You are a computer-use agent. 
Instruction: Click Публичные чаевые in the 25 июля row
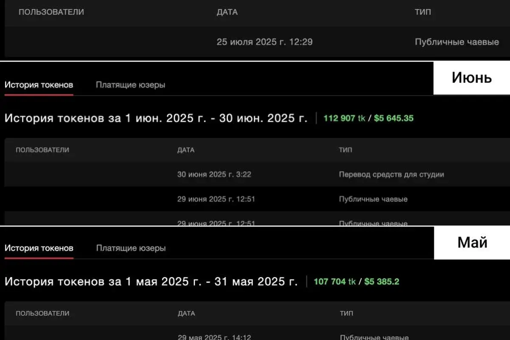(457, 42)
